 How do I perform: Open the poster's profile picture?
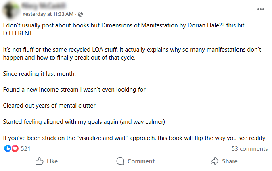(11, 10)
